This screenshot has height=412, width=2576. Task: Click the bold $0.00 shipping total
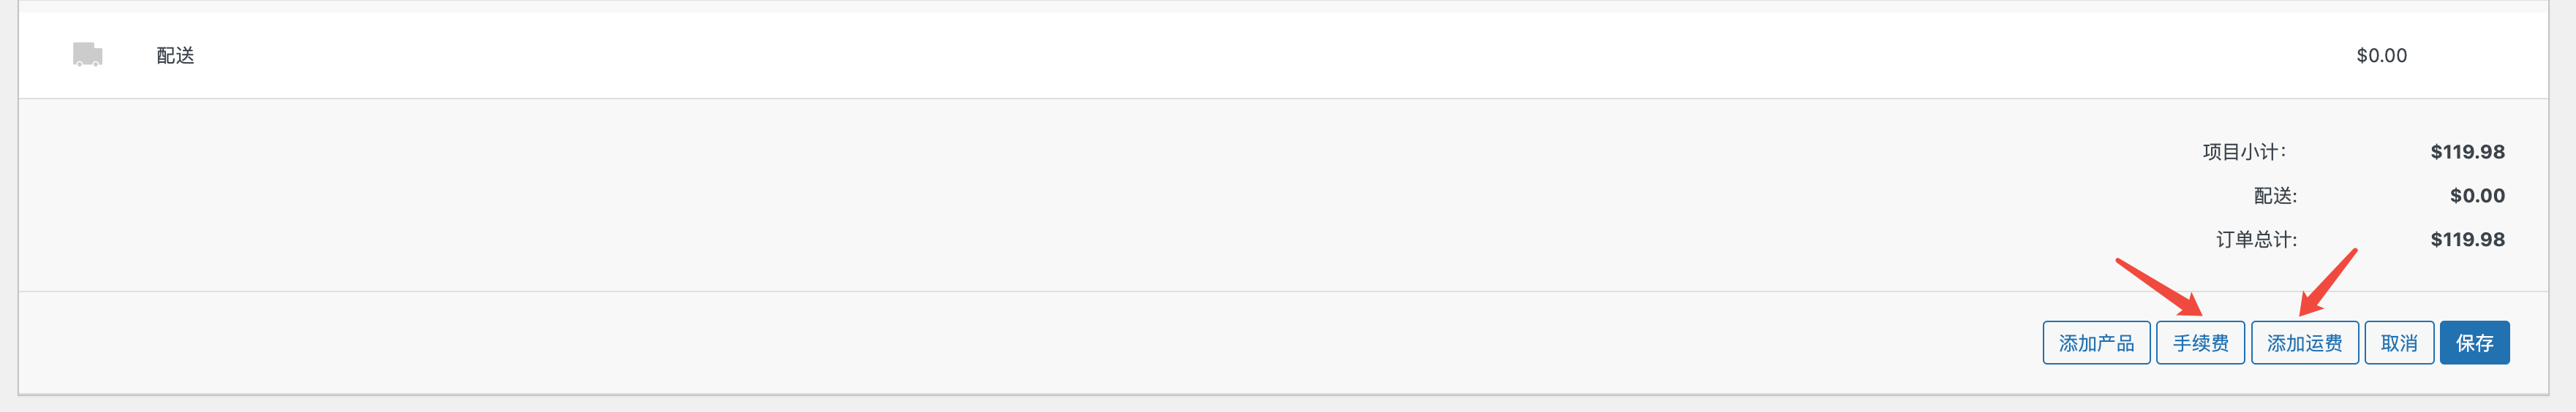click(x=2476, y=196)
